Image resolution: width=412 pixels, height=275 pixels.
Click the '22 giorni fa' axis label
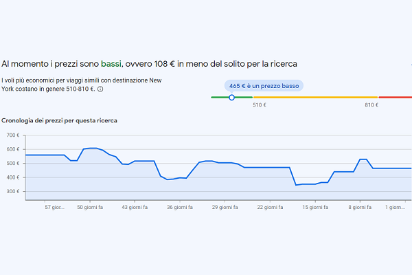coord(270,208)
